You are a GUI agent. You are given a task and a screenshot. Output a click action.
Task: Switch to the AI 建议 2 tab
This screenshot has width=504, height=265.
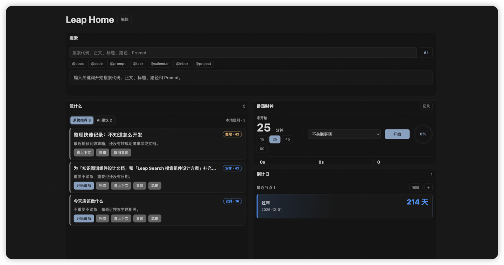point(104,120)
